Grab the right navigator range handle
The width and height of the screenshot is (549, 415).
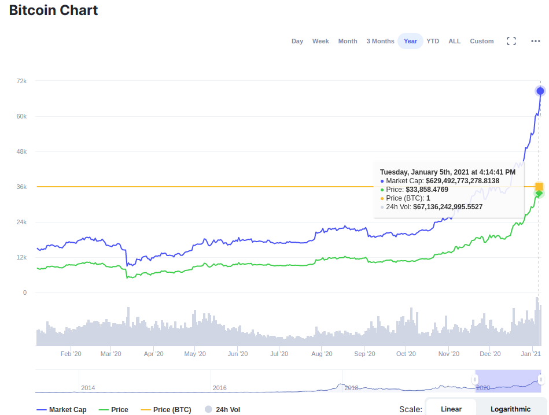pyautogui.click(x=541, y=379)
